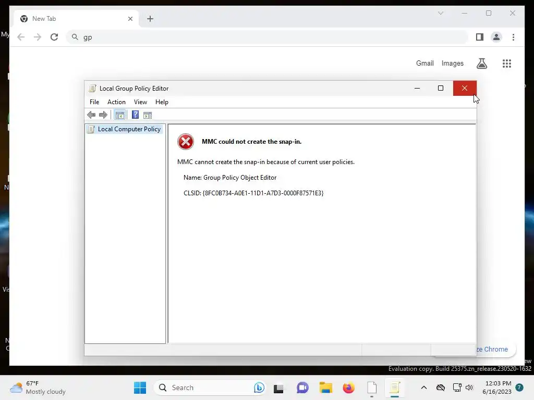Click the Local Group Policy Editor title icon

tap(92, 89)
